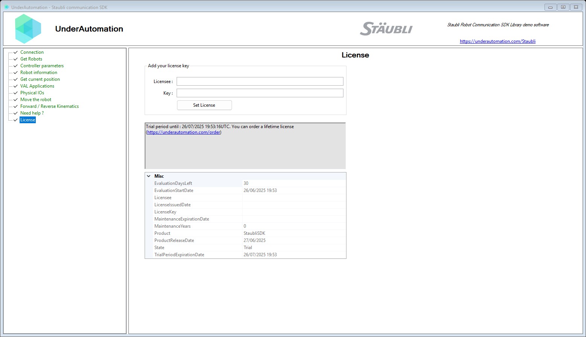The height and width of the screenshot is (337, 586).
Task: Click the checkmark beside the License tree item
Action: coord(15,120)
